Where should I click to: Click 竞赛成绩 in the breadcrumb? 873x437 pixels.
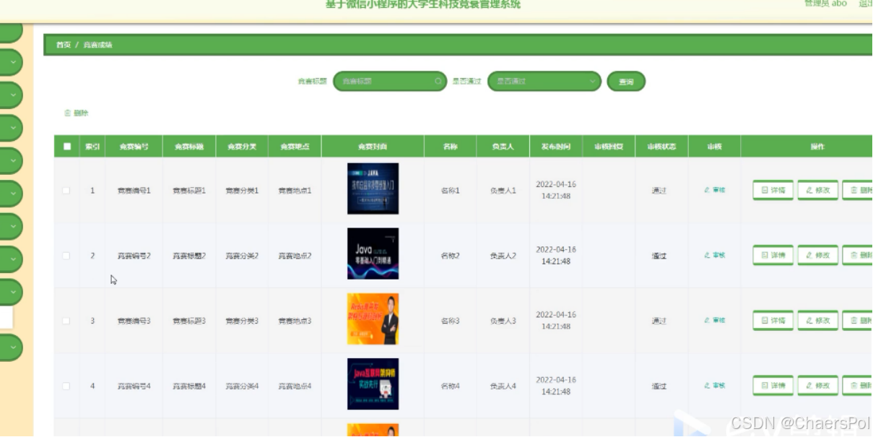coord(97,45)
